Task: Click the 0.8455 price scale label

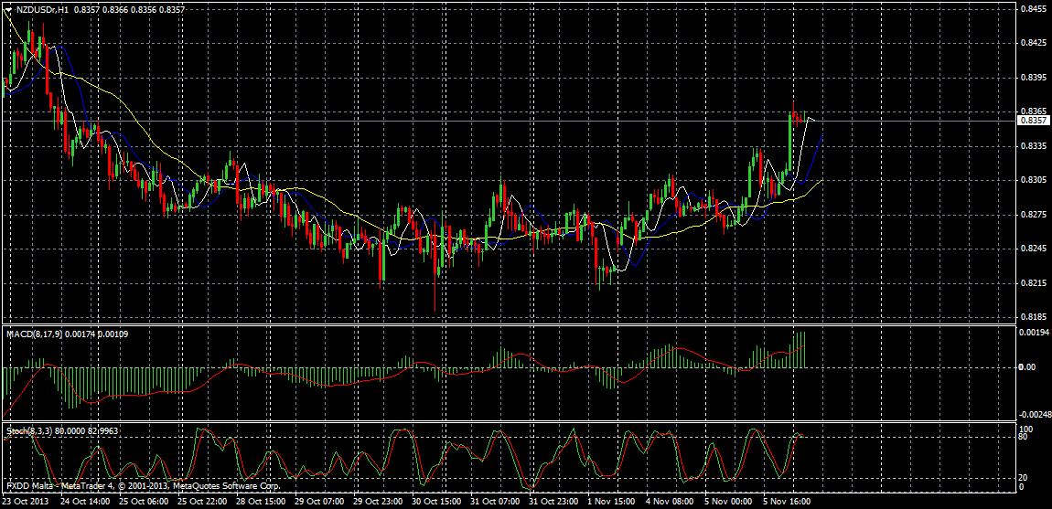Action: [1032, 8]
